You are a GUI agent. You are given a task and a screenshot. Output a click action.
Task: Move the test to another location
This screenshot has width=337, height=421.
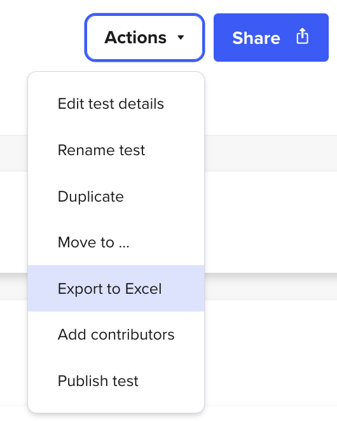[116, 242]
